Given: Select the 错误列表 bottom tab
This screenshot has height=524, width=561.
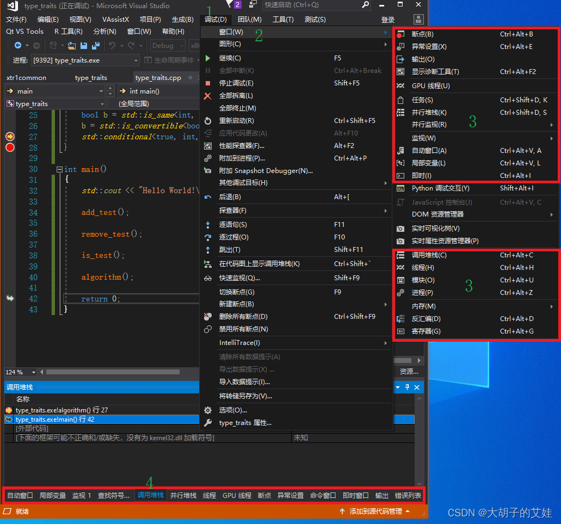Looking at the screenshot, I should [x=408, y=495].
